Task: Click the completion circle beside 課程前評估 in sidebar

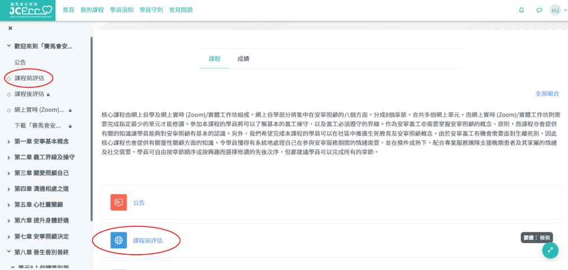Action: (8, 79)
